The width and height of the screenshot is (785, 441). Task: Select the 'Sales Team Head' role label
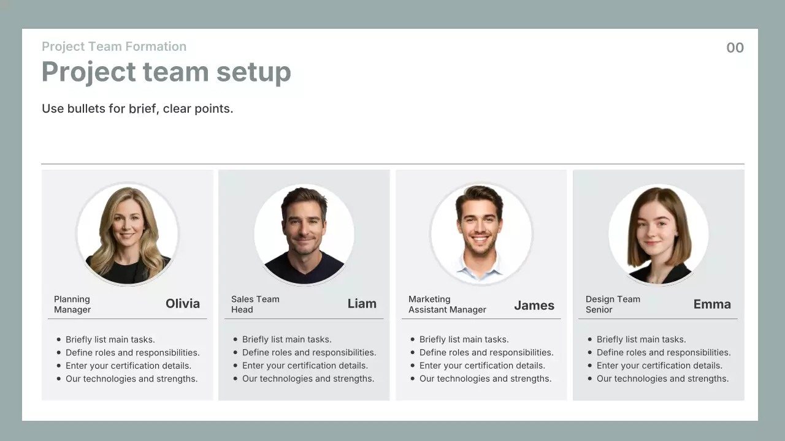255,304
